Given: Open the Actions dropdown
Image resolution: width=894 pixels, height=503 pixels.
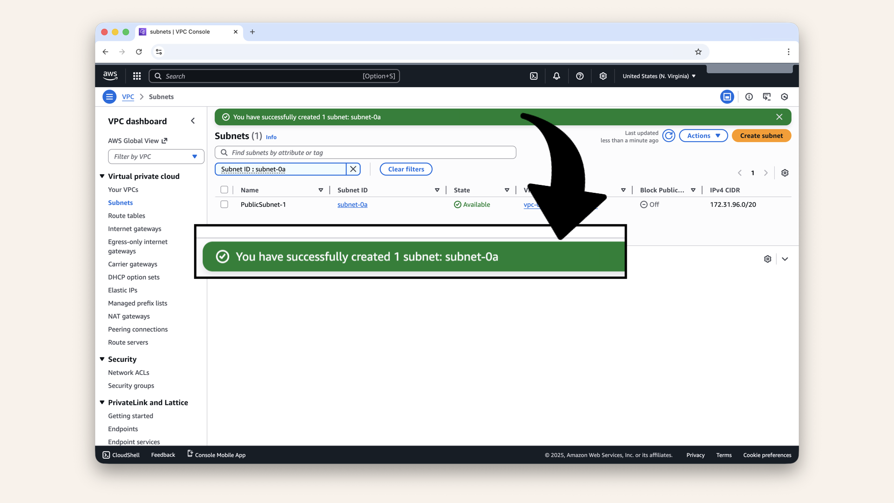Looking at the screenshot, I should (703, 136).
